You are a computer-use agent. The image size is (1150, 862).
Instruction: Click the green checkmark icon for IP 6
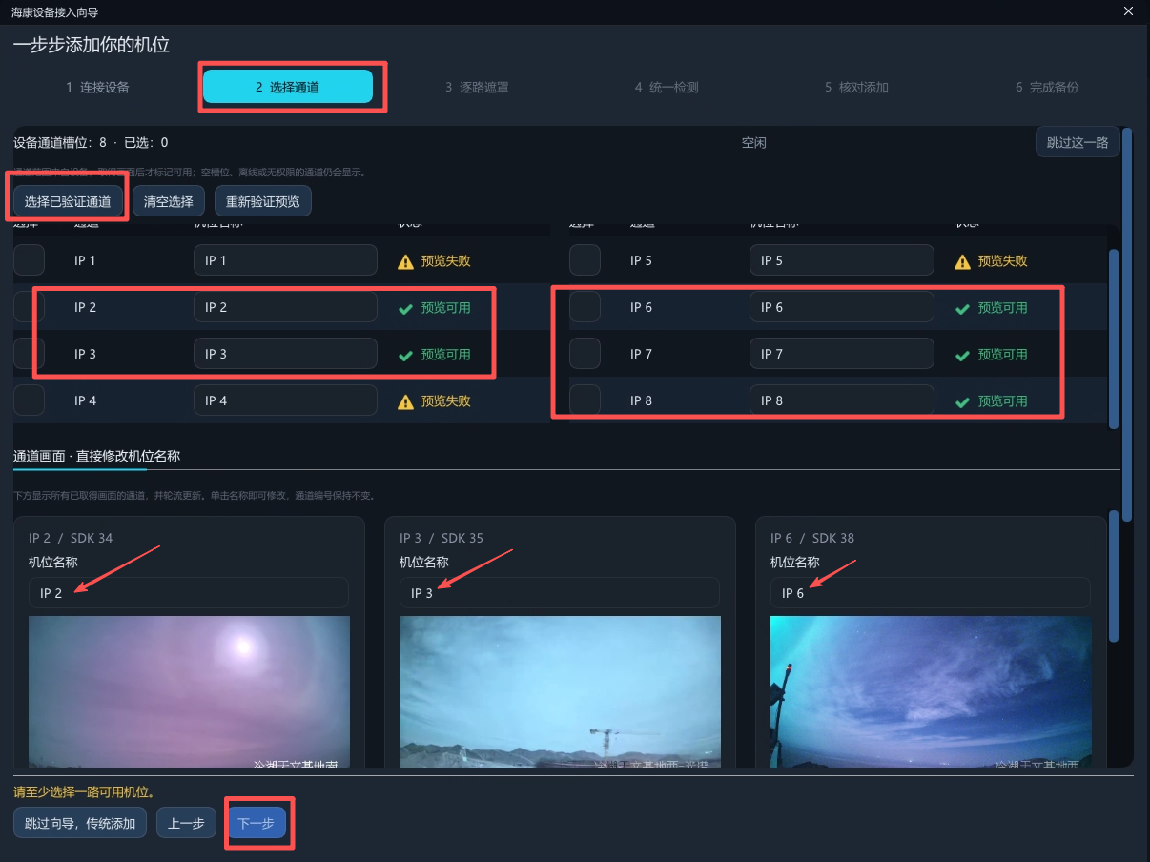[x=962, y=308]
